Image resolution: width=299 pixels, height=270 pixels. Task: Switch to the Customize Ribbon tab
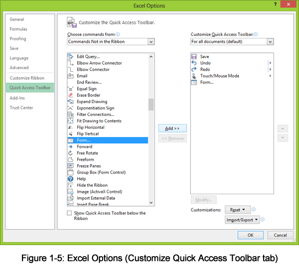tap(27, 78)
